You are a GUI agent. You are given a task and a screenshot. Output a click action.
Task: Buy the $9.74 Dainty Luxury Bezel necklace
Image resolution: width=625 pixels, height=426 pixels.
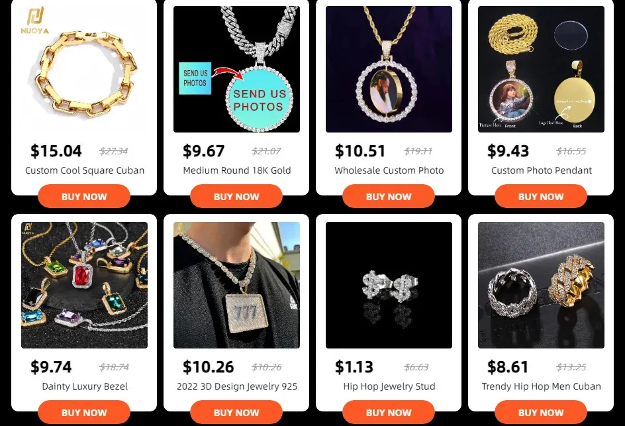point(84,413)
